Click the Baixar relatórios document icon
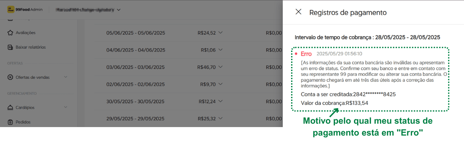 click(x=10, y=47)
